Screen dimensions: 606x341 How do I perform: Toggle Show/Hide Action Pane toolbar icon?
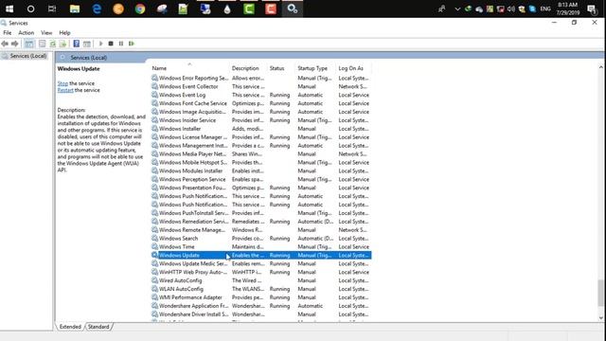click(87, 44)
